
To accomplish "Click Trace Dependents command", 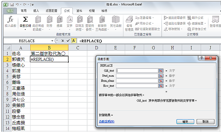I will [x=175, y=23].
